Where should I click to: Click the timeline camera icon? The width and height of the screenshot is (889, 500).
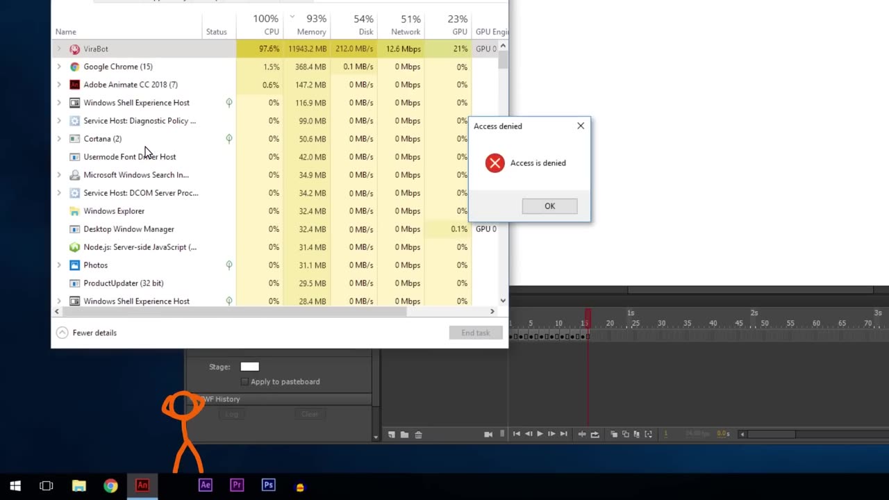[488, 434]
